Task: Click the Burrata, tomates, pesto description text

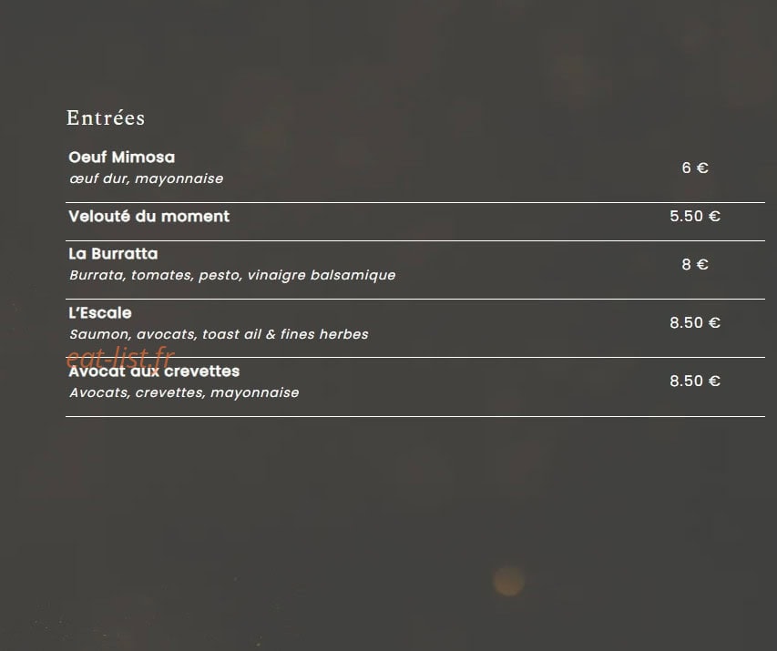Action: point(232,275)
